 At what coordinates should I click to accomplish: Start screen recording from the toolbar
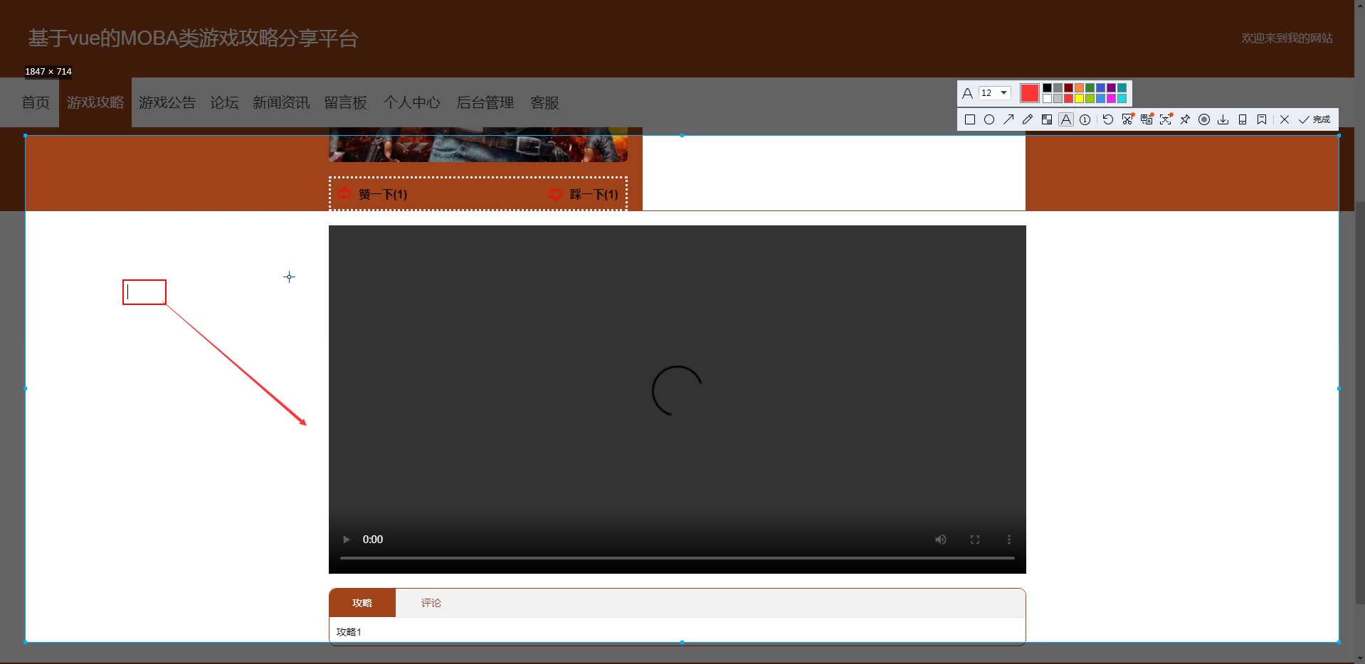tap(1203, 119)
